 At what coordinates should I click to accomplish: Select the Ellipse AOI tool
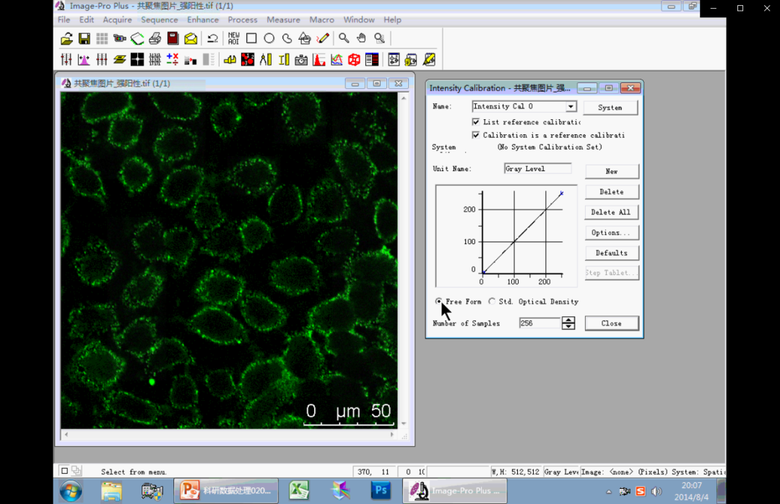(269, 38)
